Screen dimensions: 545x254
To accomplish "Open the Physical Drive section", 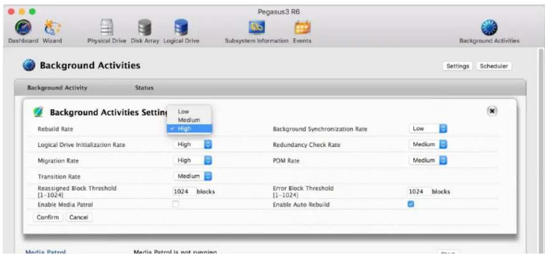I will pos(107,31).
